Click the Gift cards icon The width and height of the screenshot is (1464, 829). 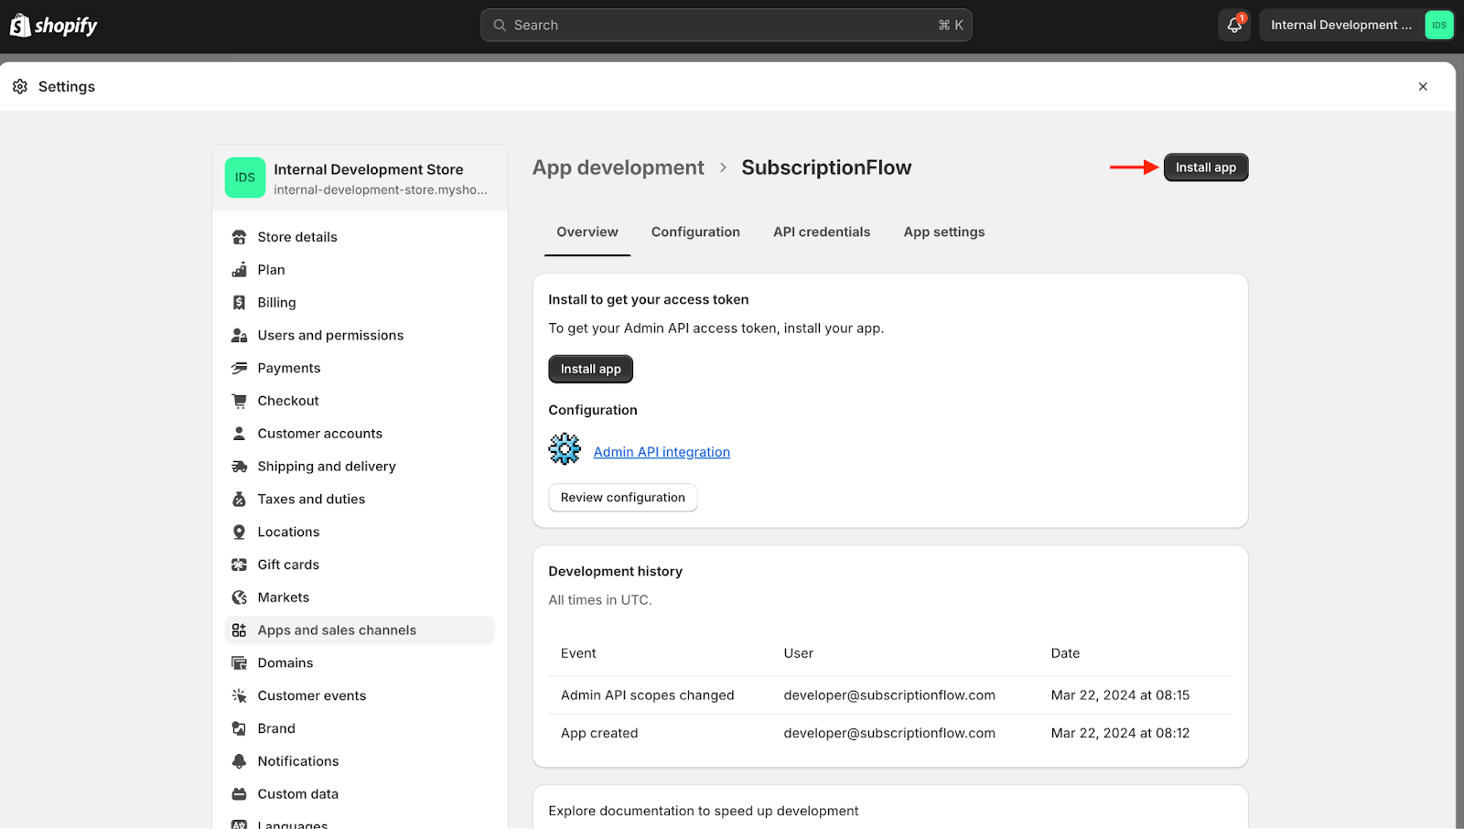[239, 565]
